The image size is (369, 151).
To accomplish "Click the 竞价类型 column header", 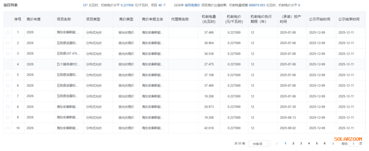I will point(126,19).
